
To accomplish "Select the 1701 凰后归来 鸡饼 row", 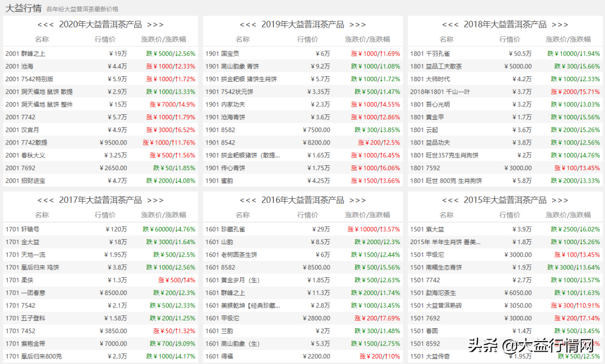I will [100, 267].
